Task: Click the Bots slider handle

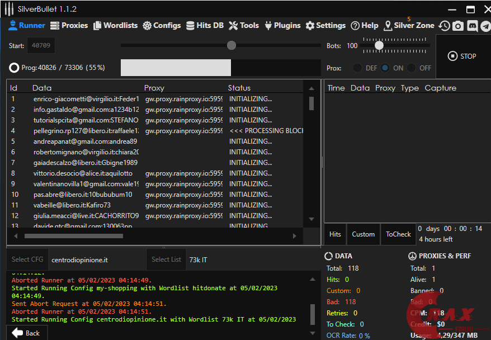Action: [379, 45]
